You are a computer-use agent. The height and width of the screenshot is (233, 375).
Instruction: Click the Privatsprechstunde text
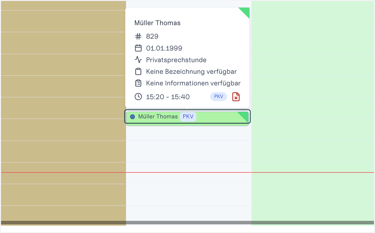(176, 60)
